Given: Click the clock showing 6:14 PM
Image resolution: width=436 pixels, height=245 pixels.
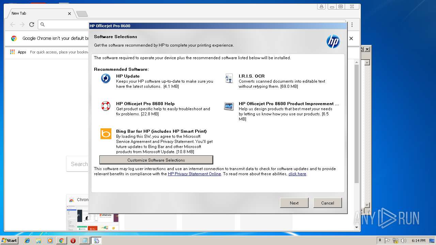Looking at the screenshot, I should [418, 241].
